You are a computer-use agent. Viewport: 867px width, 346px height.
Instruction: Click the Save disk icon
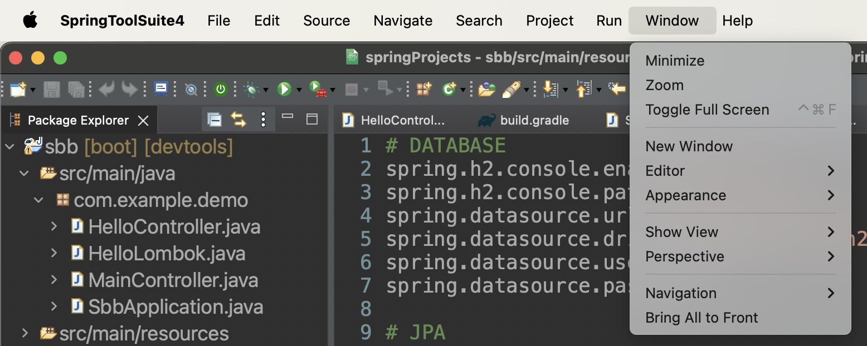[51, 89]
